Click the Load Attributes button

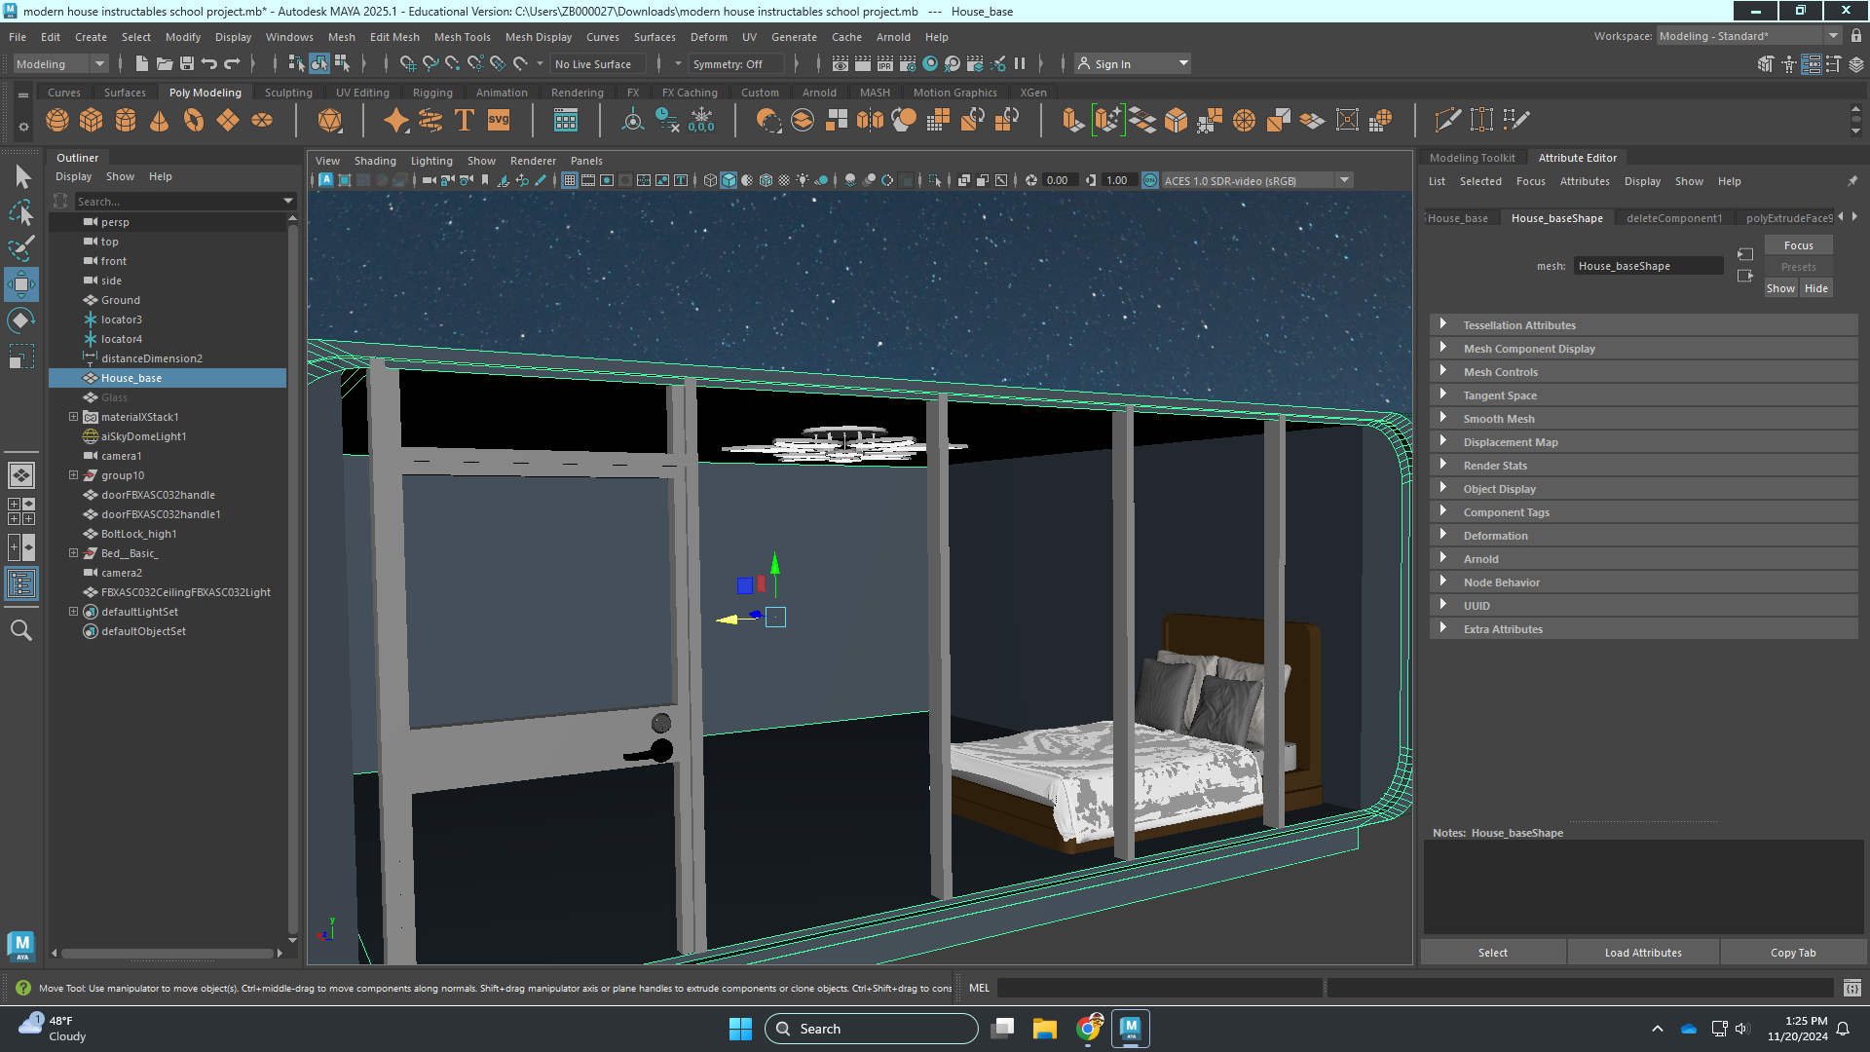pyautogui.click(x=1643, y=952)
